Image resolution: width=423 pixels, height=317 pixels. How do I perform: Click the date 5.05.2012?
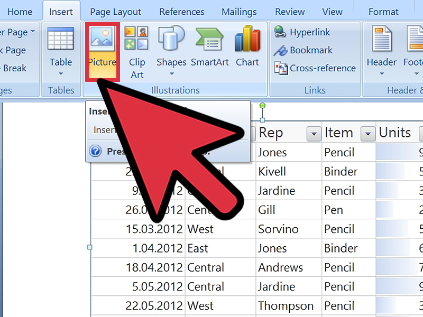pos(158,286)
